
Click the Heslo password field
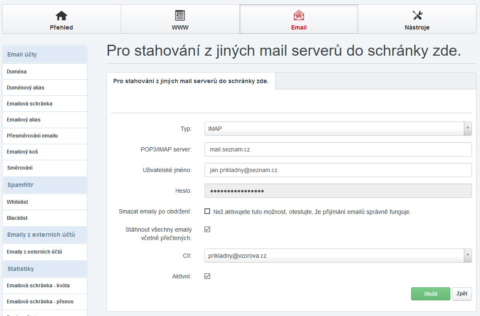pyautogui.click(x=338, y=191)
